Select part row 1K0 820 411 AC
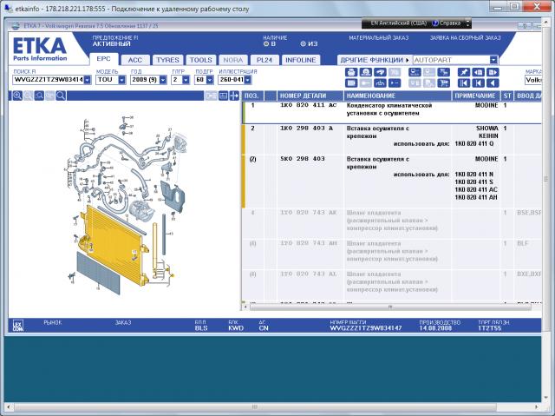 pyautogui.click(x=392, y=113)
